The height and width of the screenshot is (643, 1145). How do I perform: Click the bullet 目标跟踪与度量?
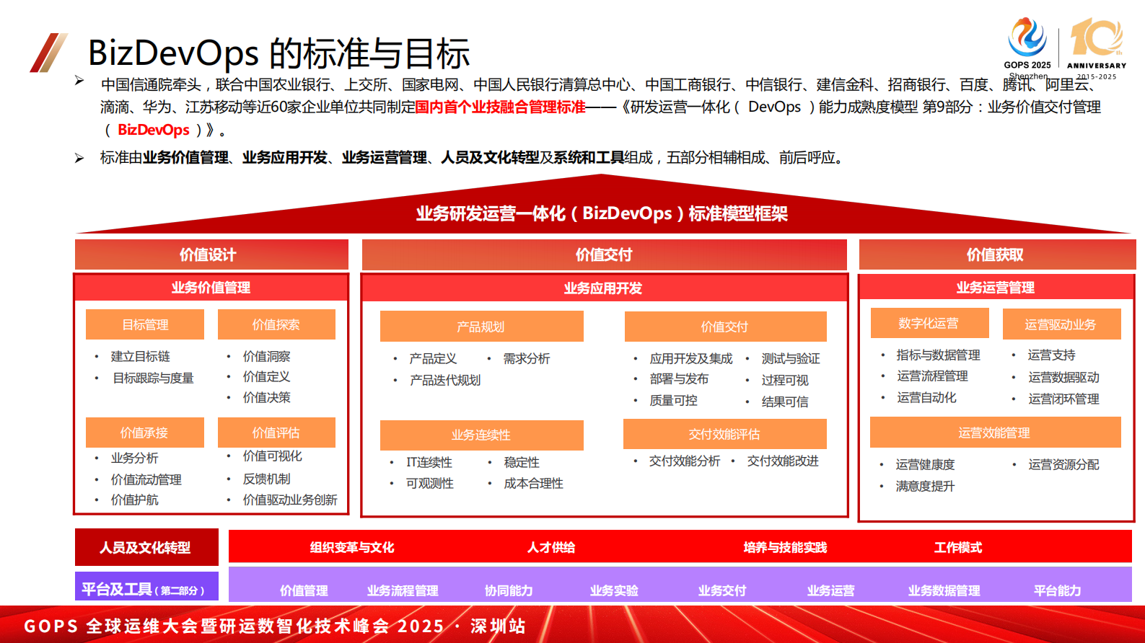pos(153,378)
